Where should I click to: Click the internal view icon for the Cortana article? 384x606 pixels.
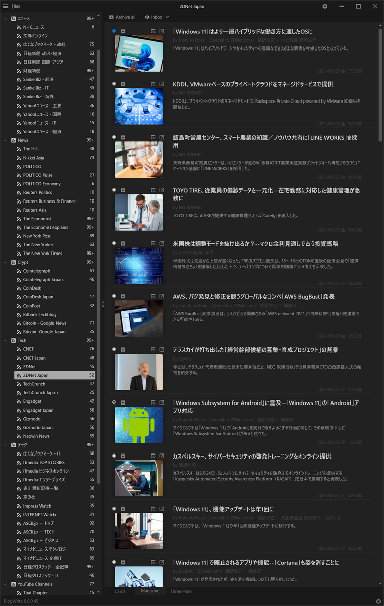[153, 562]
